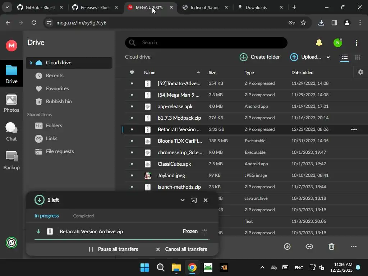Viewport: 368px width, 276px height.
Task: Move selected file to rubbish bin
Action: [331, 247]
